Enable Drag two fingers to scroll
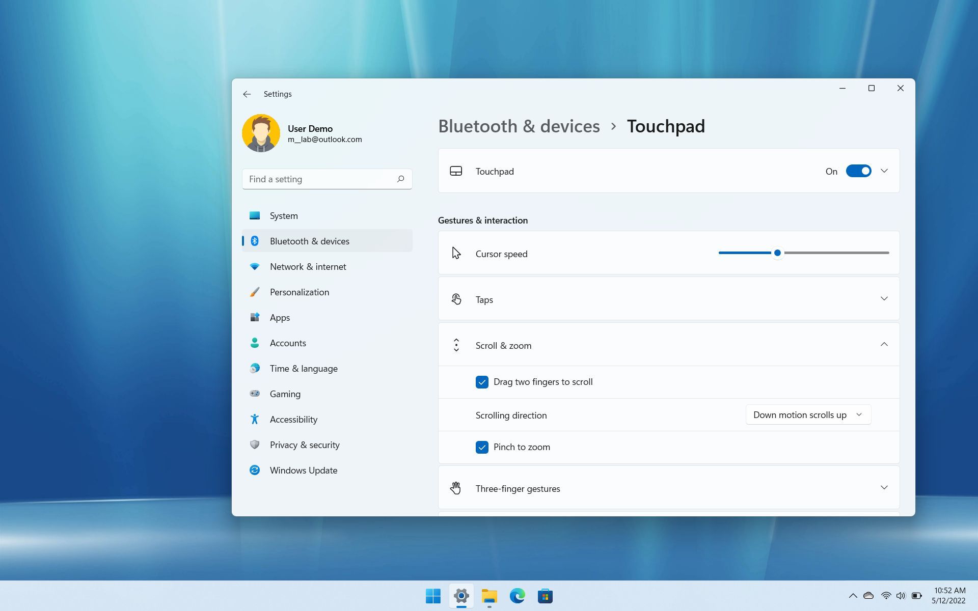 tap(482, 381)
